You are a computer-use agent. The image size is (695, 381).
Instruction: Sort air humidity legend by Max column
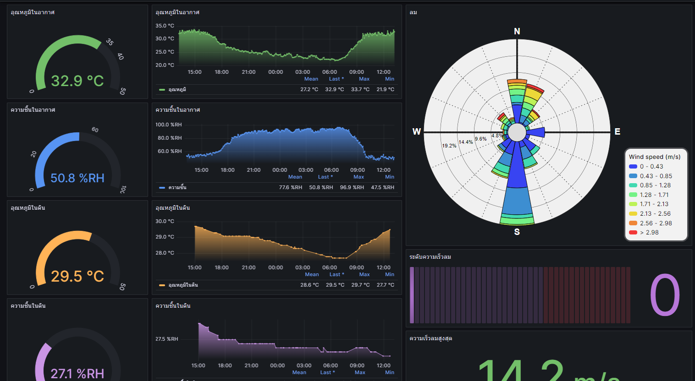[359, 177]
